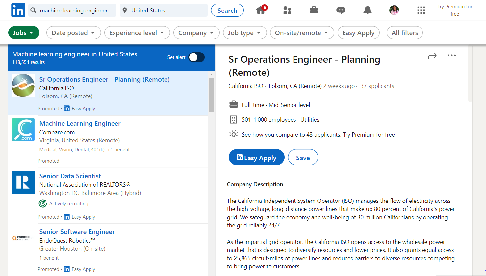Click the building icon beside employee count
The width and height of the screenshot is (486, 276).
click(x=234, y=119)
